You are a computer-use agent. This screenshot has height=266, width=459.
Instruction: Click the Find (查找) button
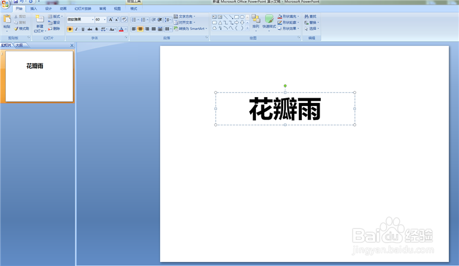click(x=310, y=16)
